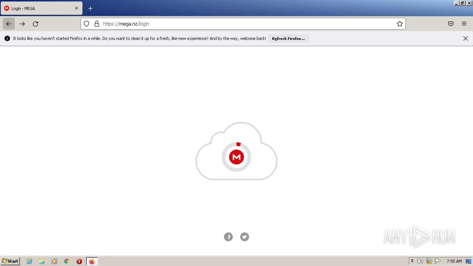The height and width of the screenshot is (266, 473).
Task: Close the Login - MEGA tab
Action: tap(76, 8)
